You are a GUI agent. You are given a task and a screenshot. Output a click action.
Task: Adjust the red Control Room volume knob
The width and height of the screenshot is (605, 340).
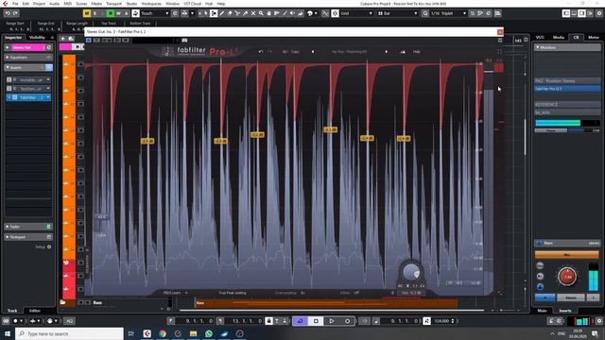[567, 277]
